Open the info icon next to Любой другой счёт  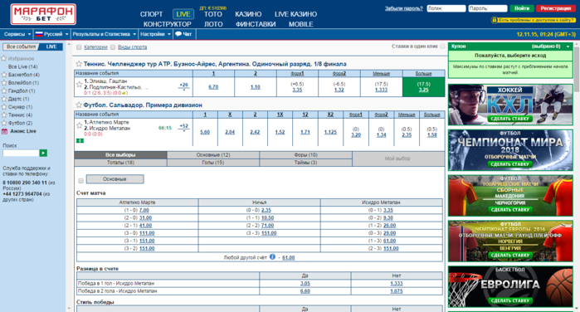click(272, 257)
